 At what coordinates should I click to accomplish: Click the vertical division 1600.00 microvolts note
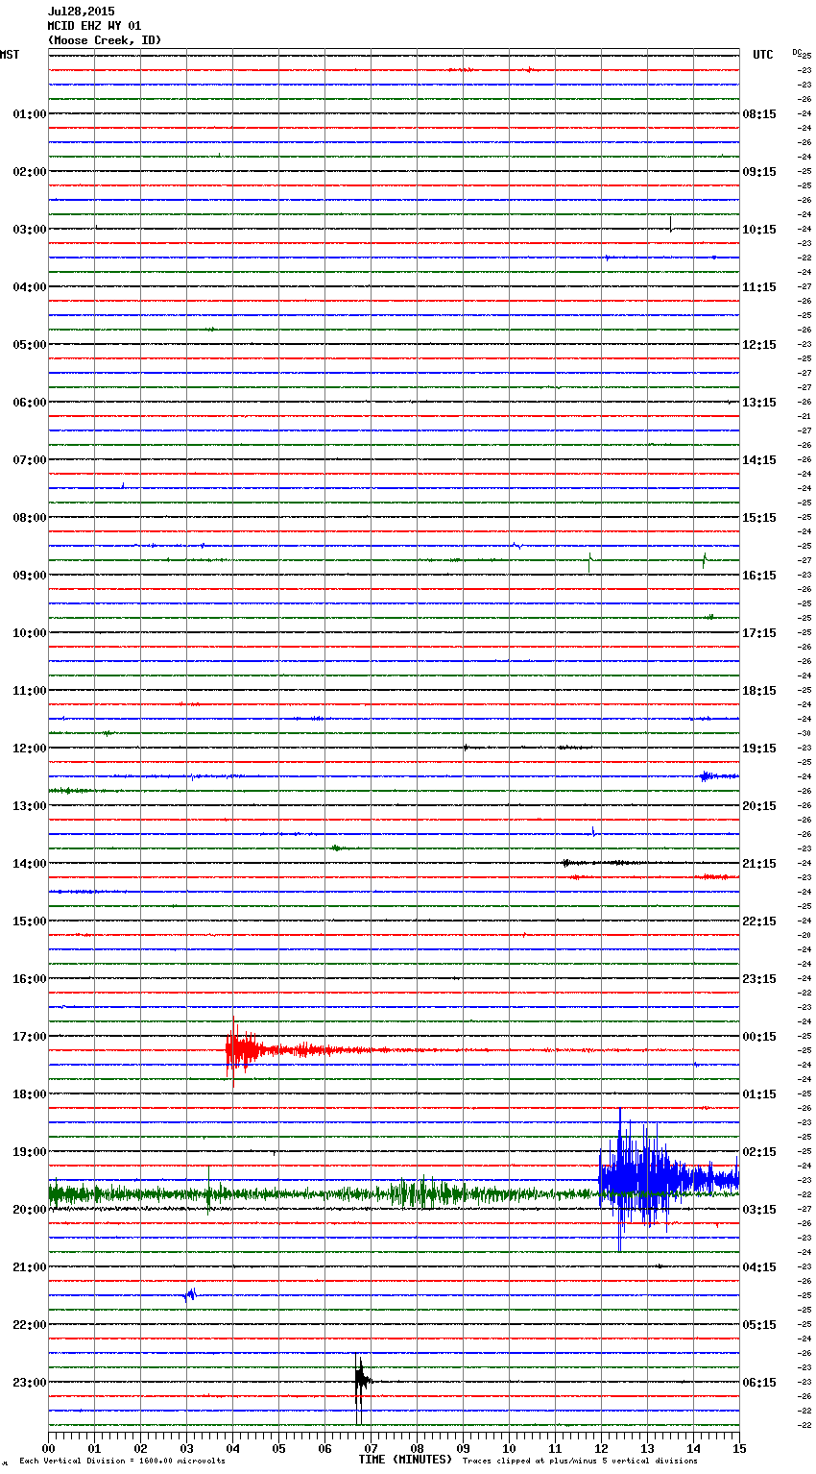(x=122, y=1462)
